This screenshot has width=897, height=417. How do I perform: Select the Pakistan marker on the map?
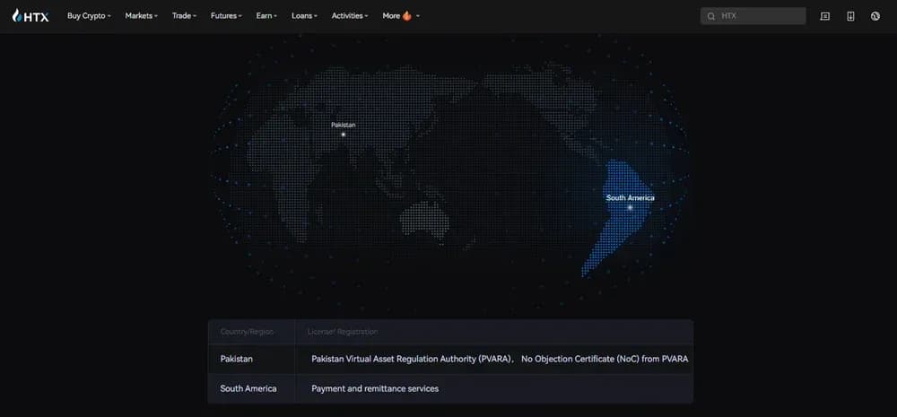[x=344, y=135]
